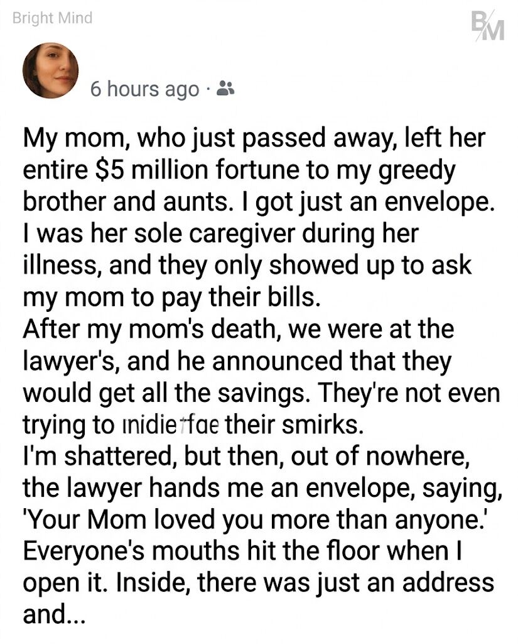Open the "6 hours ago" timestamp
Image resolution: width=518 pixels, height=644 pixels.
click(x=144, y=89)
